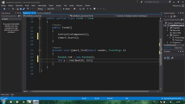
Task: Open the radioButon_and_timer.Form1 type dropdown
Action: [x=92, y=16]
